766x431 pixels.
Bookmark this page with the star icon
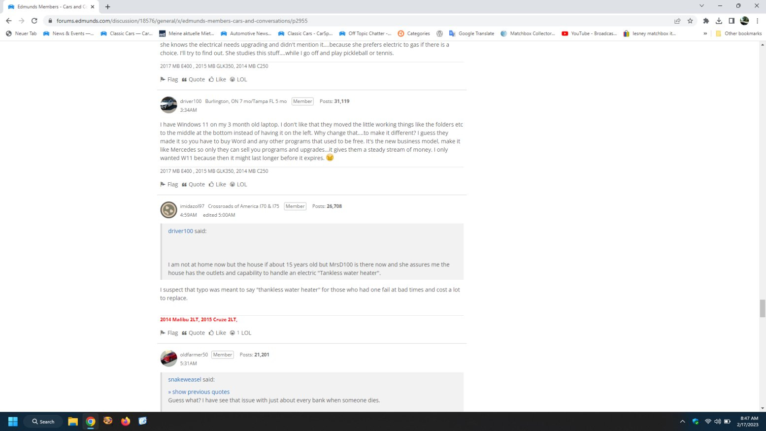pyautogui.click(x=690, y=21)
